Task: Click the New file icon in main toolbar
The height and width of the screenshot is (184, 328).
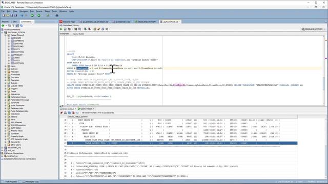Action: point(4,15)
